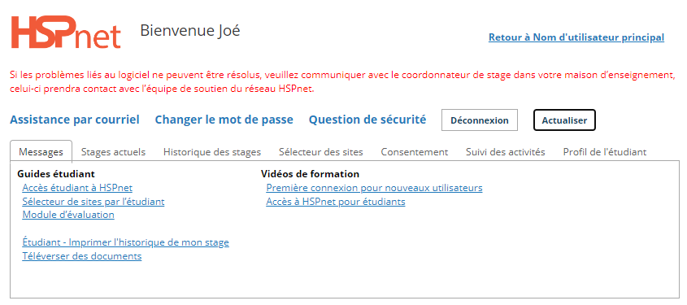The height and width of the screenshot is (305, 687).
Task: Open the Module d'évaluation guide
Action: pyautogui.click(x=68, y=215)
